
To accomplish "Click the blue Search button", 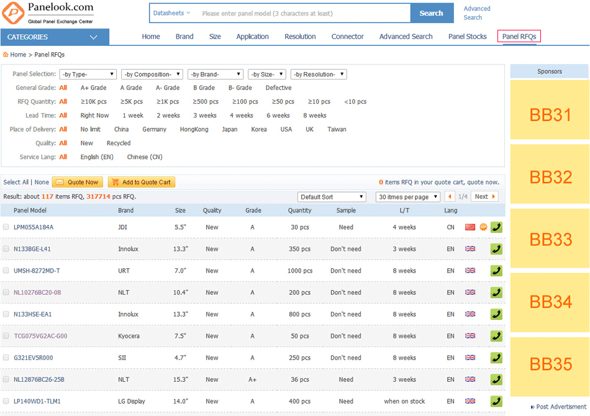I will (x=431, y=13).
